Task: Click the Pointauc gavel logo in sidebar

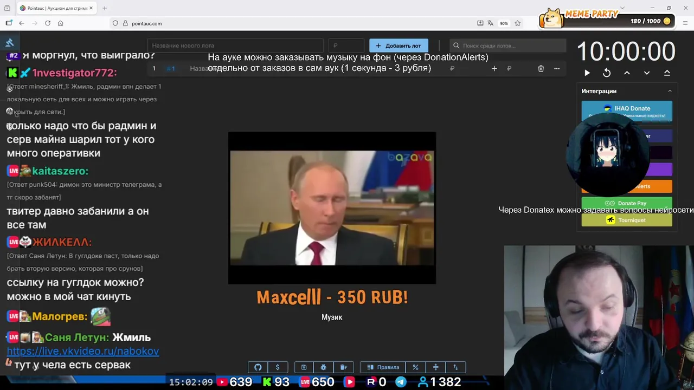Action: pyautogui.click(x=10, y=42)
